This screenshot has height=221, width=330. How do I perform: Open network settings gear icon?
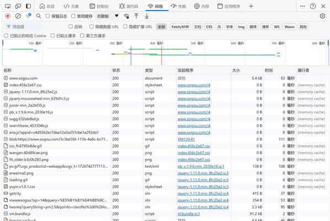click(x=322, y=16)
